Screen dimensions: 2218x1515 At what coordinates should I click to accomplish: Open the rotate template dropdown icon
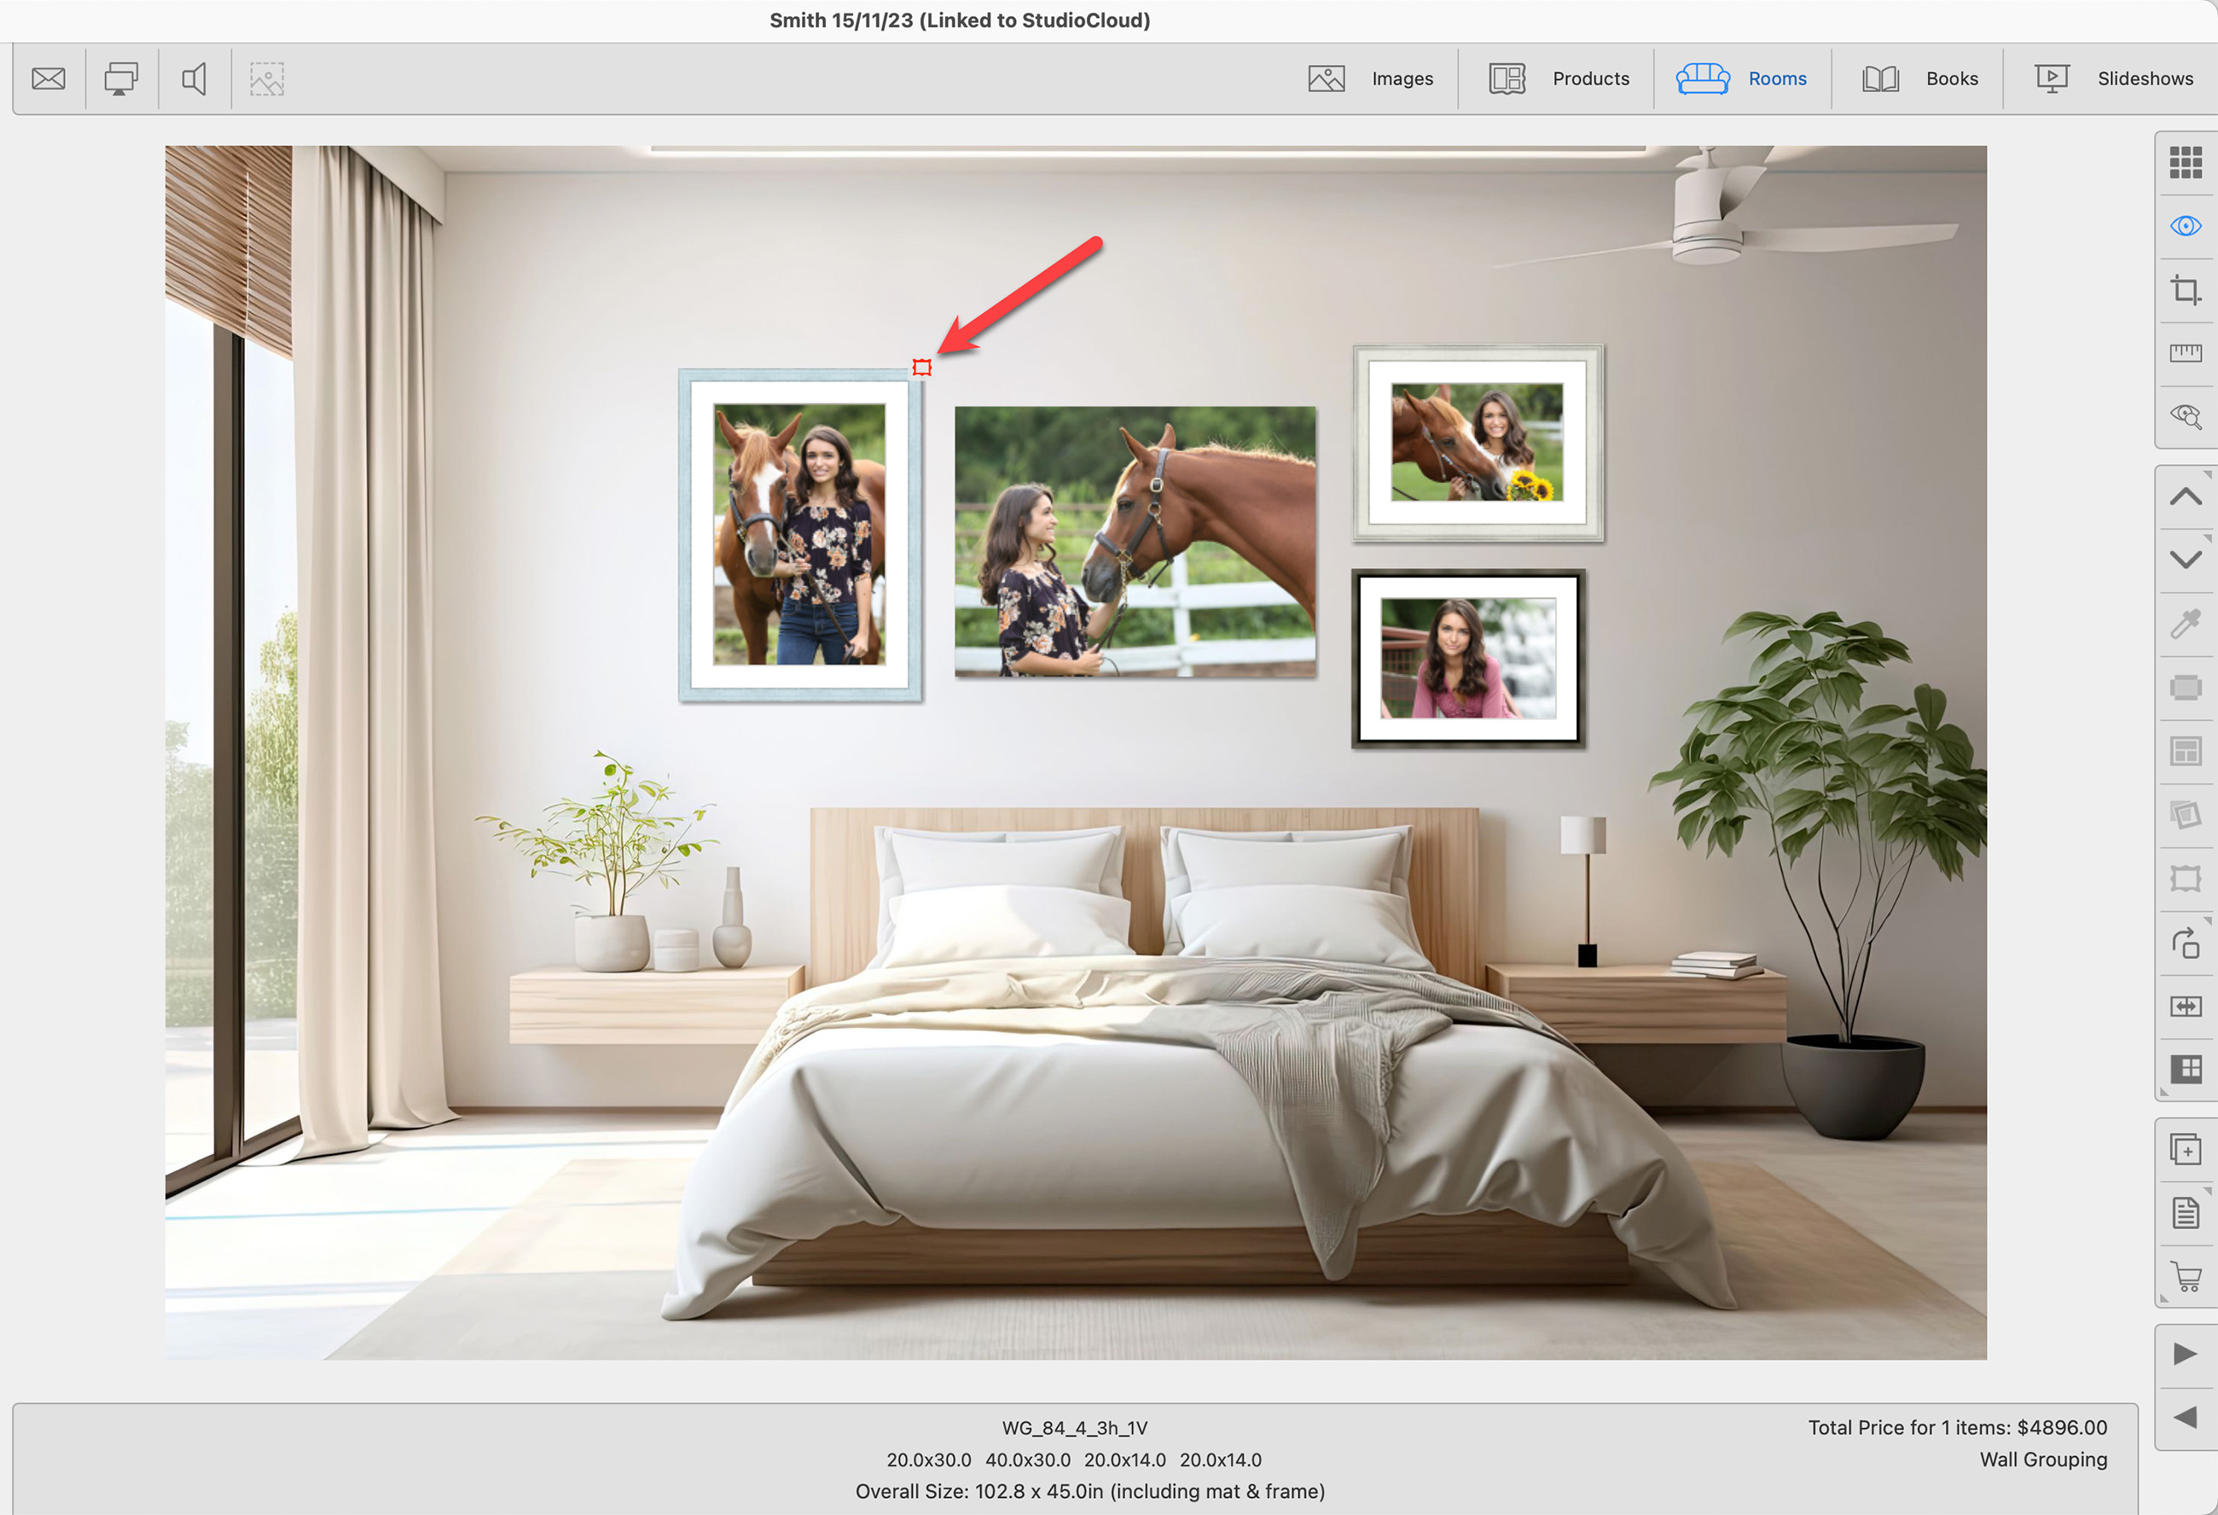2185,943
